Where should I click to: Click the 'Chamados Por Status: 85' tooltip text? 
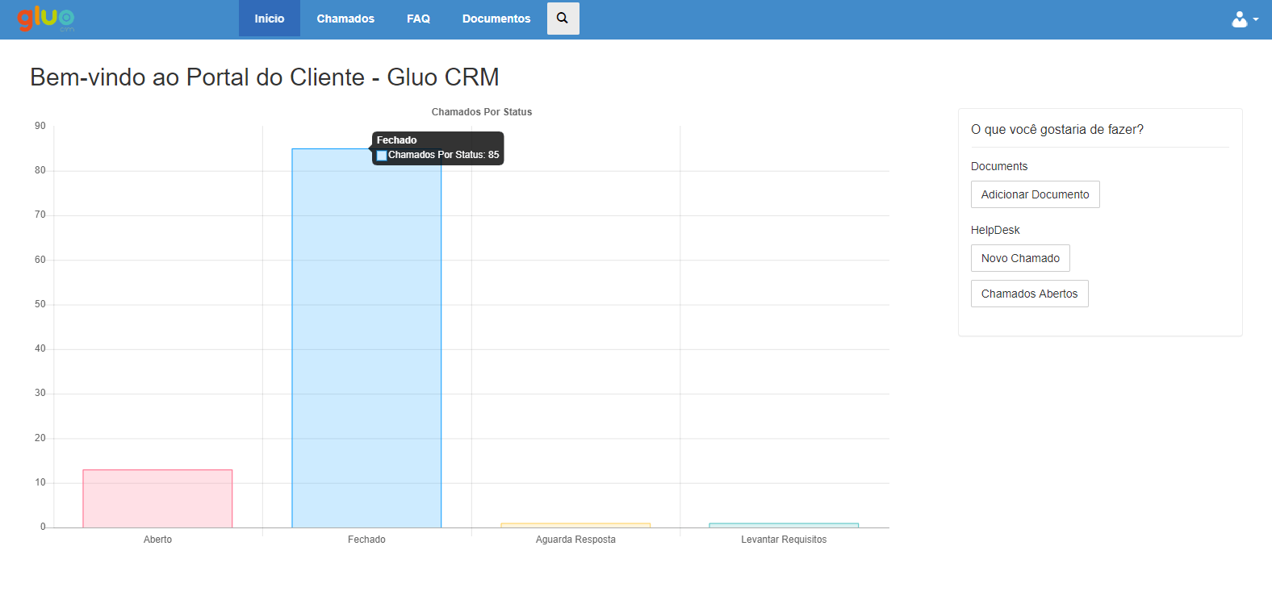tap(444, 155)
